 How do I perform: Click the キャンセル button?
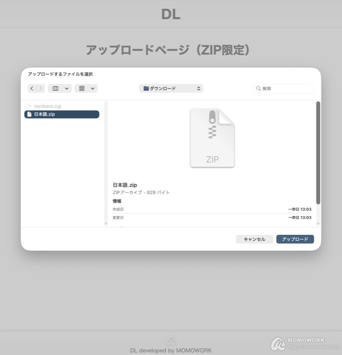[255, 239]
